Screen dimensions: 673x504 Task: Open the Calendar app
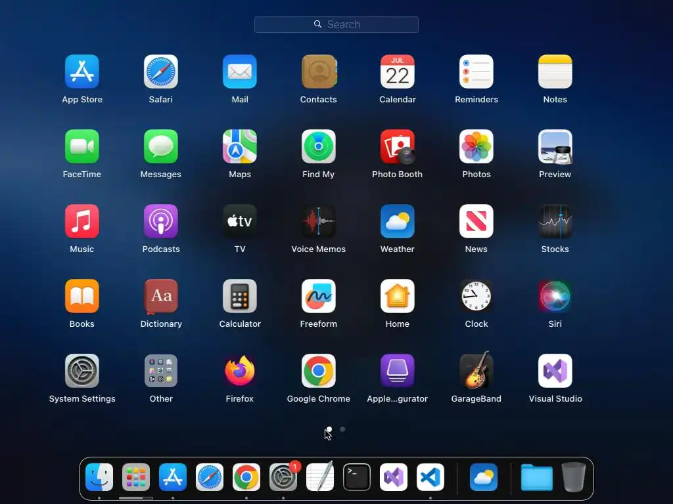click(x=398, y=72)
